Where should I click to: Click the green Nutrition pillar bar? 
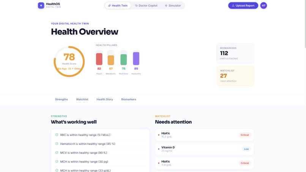click(x=123, y=59)
